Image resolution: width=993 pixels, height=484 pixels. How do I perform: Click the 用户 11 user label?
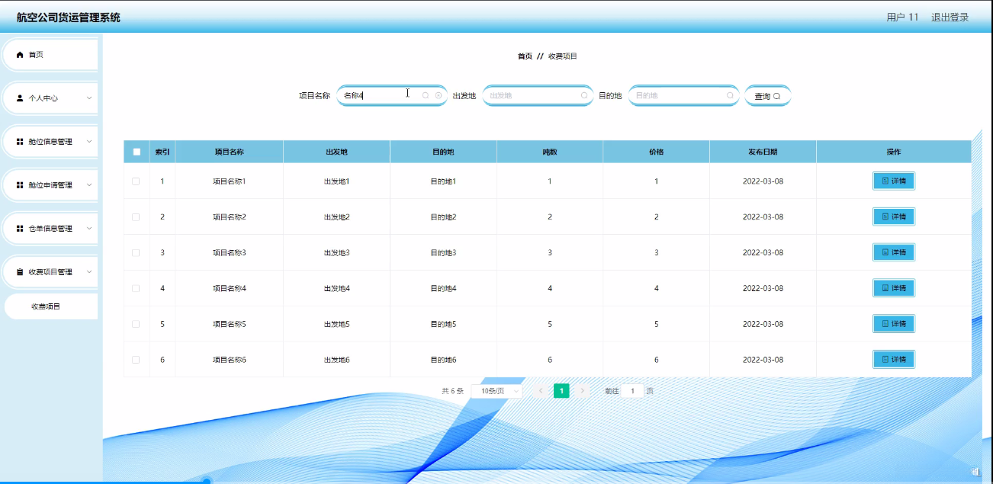tap(902, 18)
